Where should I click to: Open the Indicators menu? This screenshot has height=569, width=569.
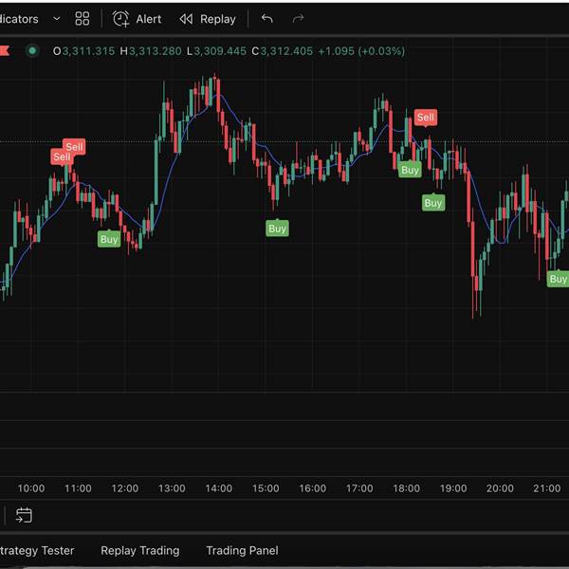[x=19, y=19]
